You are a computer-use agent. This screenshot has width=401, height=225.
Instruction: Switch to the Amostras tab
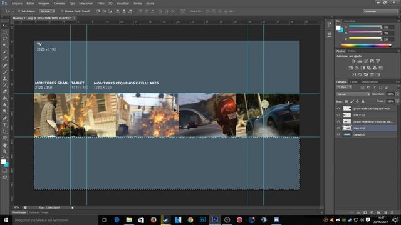(x=350, y=21)
